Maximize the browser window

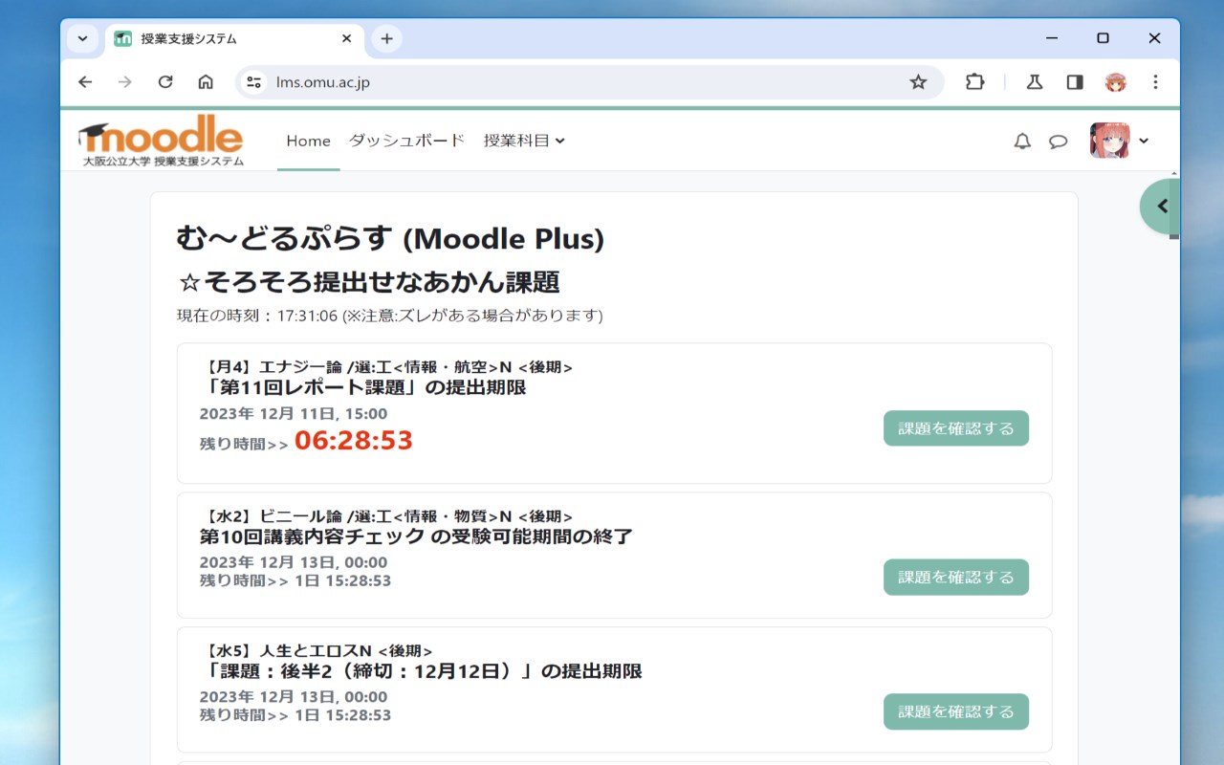(x=1103, y=38)
